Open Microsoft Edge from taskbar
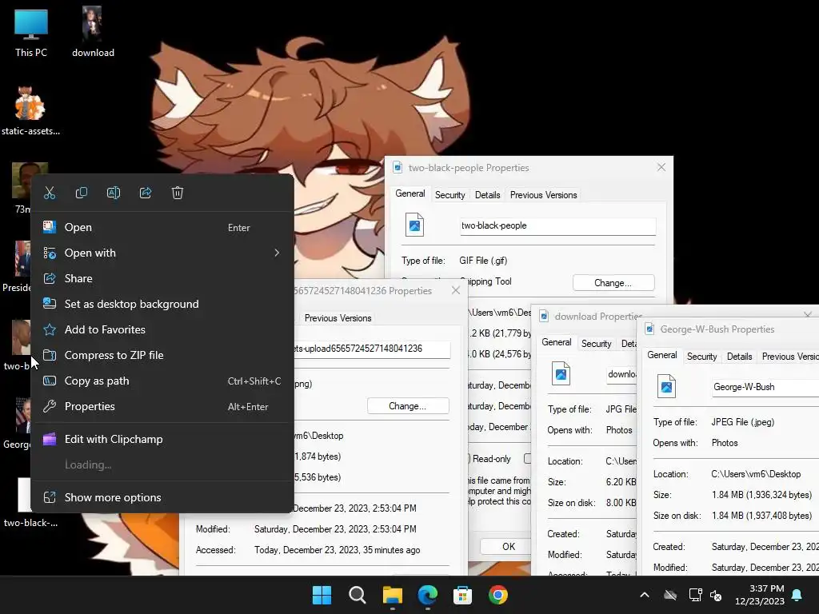The width and height of the screenshot is (819, 614). (428, 595)
